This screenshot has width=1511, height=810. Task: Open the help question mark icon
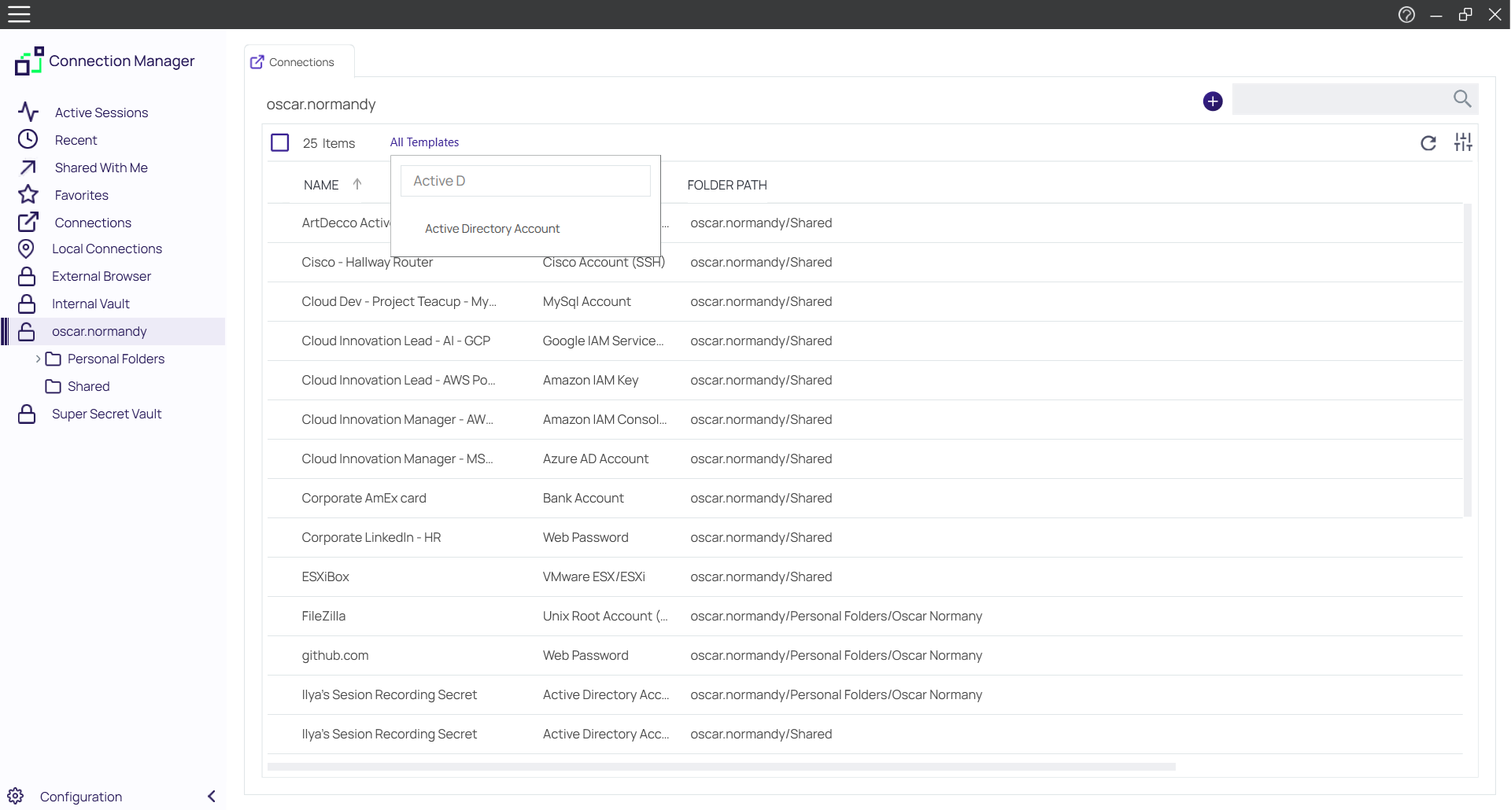coord(1406,14)
